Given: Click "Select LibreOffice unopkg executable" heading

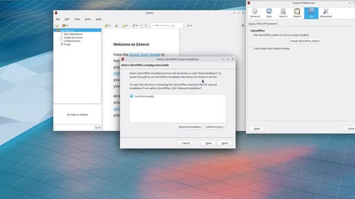Looking at the screenshot, I should click(x=145, y=65).
